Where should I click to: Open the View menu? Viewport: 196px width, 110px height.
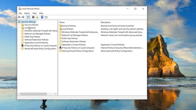point(34,13)
